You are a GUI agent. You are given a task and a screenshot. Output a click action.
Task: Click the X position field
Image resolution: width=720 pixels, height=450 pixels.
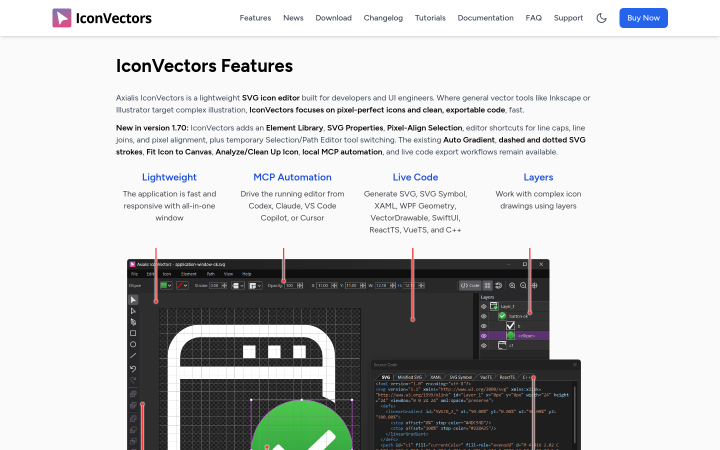pyautogui.click(x=323, y=285)
